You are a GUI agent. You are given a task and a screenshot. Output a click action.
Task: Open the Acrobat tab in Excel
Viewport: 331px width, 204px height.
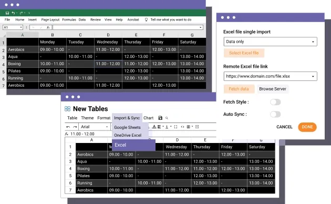[133, 19]
